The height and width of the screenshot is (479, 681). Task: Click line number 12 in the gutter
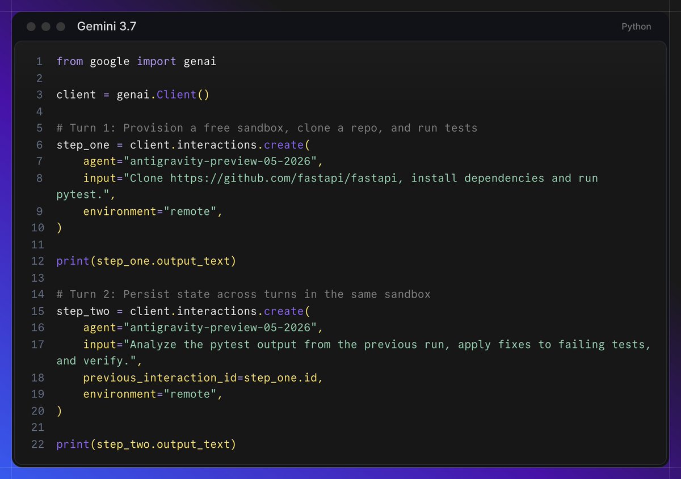click(x=37, y=261)
